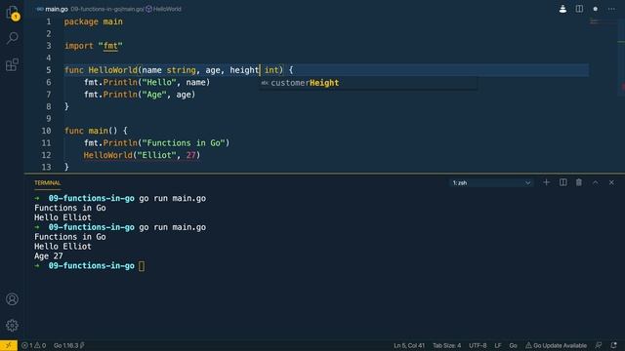Viewport: 625px width, 351px height.
Task: Close the terminal panel
Action: (x=611, y=182)
